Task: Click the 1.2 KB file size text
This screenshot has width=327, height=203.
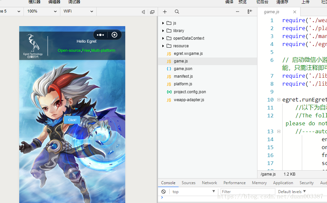Action: 290,174
